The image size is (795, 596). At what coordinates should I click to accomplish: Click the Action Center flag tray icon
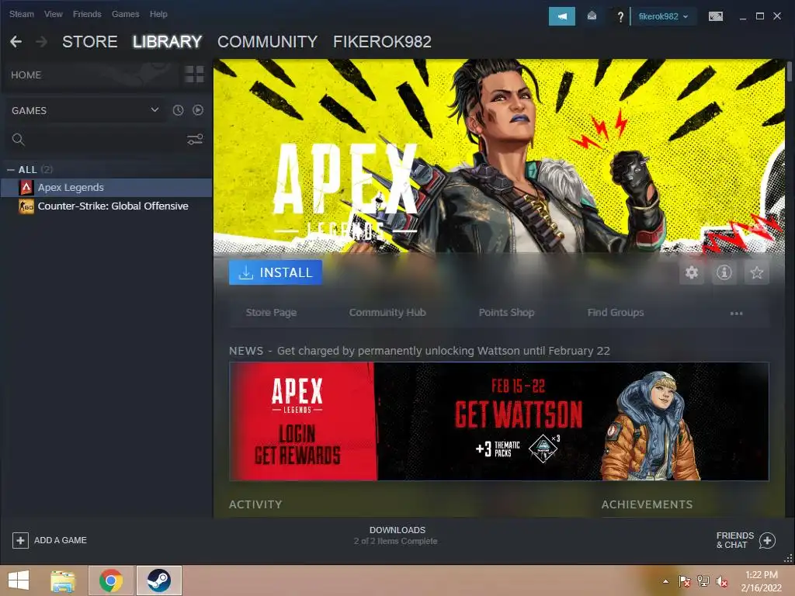[684, 581]
